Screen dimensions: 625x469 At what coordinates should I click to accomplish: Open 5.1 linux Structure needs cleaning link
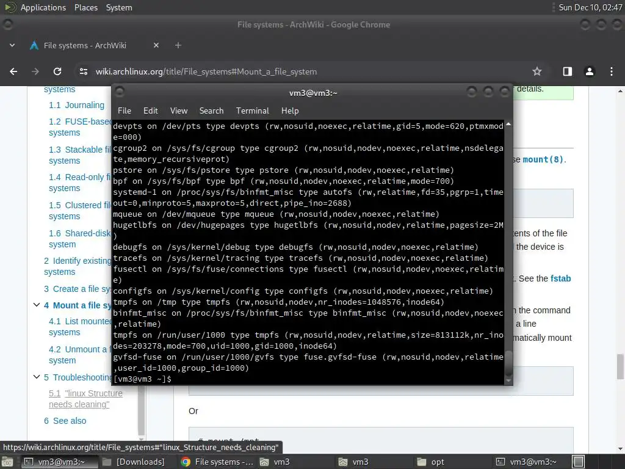pyautogui.click(x=85, y=399)
